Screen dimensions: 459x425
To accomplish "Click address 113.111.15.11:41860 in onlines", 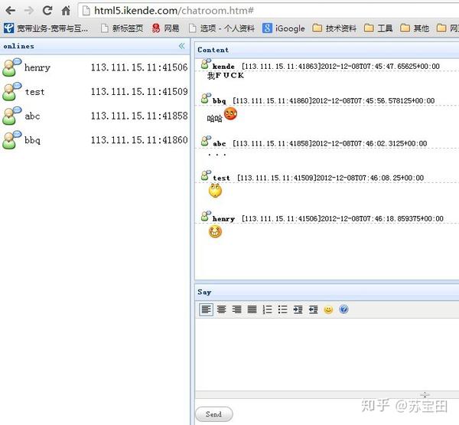I will click(x=139, y=140).
